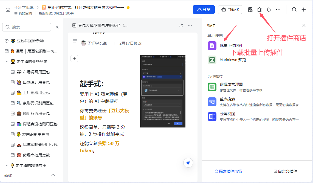The height and width of the screenshot is (183, 313).
Task: Click the top-right search magnifier icon
Action: click(x=294, y=10)
